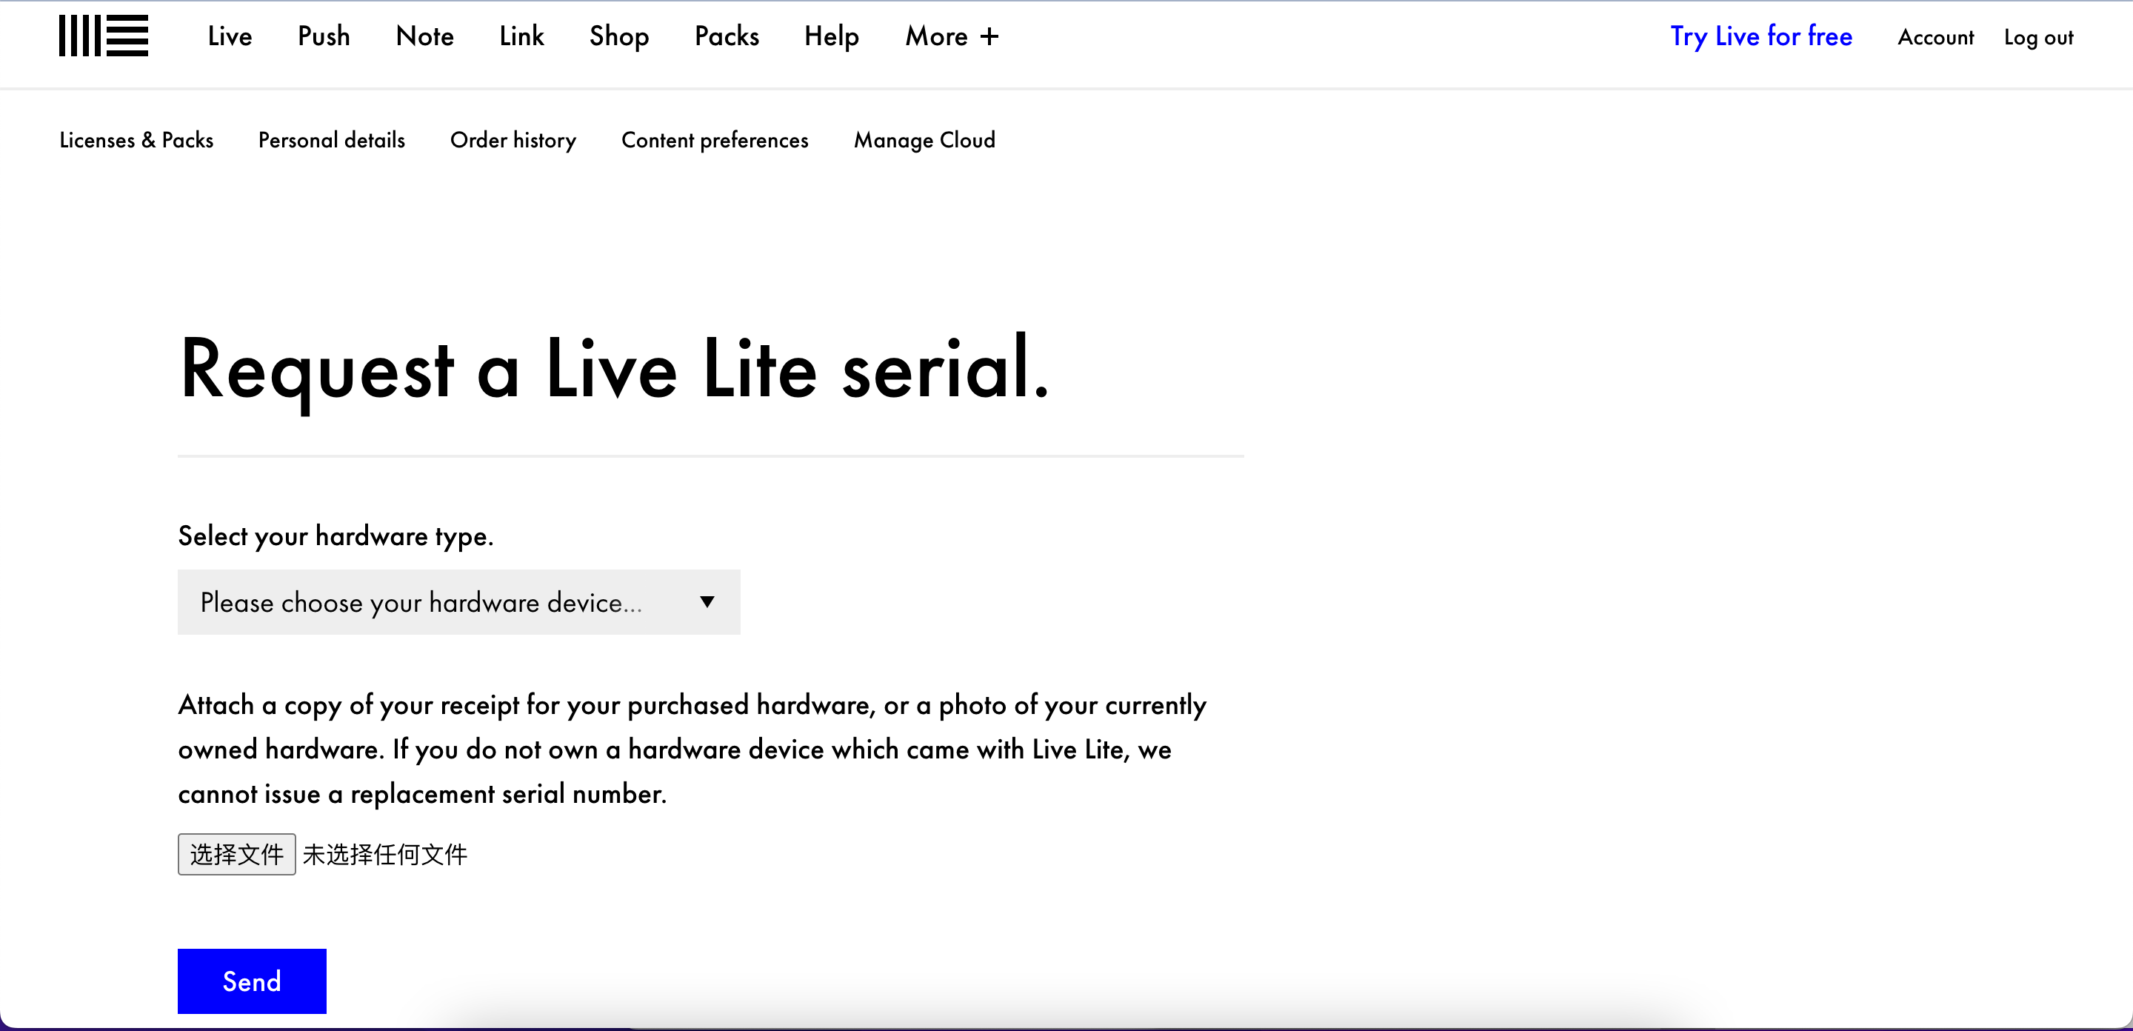Click the no-file-selected text 未选择任何文件

pyautogui.click(x=385, y=854)
